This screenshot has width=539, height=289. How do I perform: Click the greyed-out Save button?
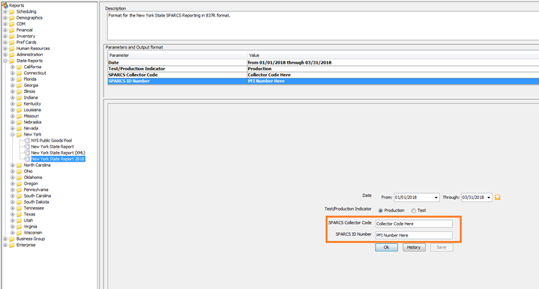tap(442, 248)
